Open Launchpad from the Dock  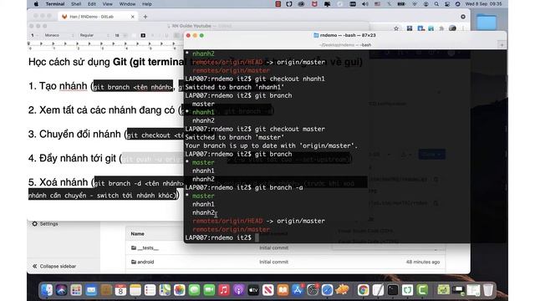pos(76,290)
